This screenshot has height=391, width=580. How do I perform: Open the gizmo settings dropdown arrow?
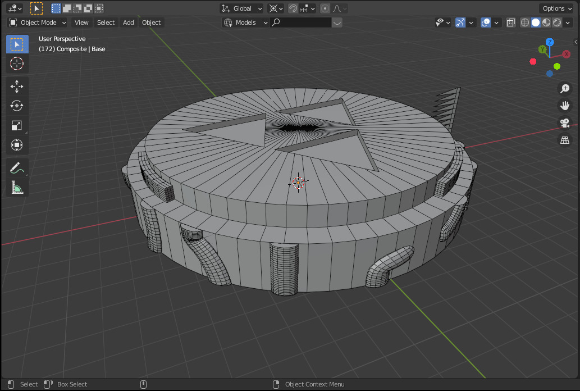pos(471,22)
